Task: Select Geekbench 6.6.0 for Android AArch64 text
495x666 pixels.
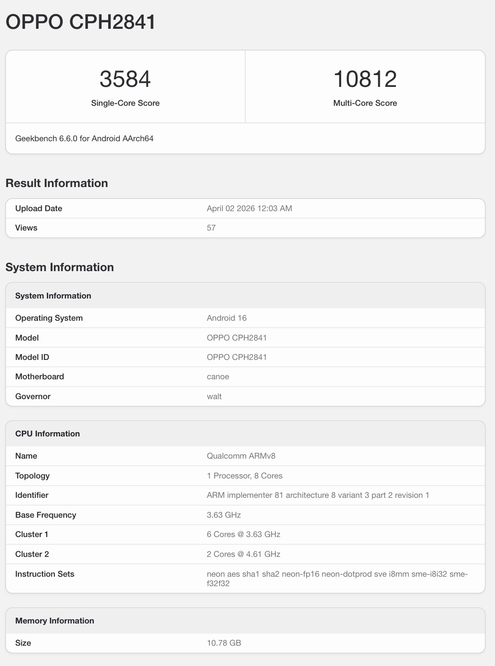Action: tap(84, 138)
